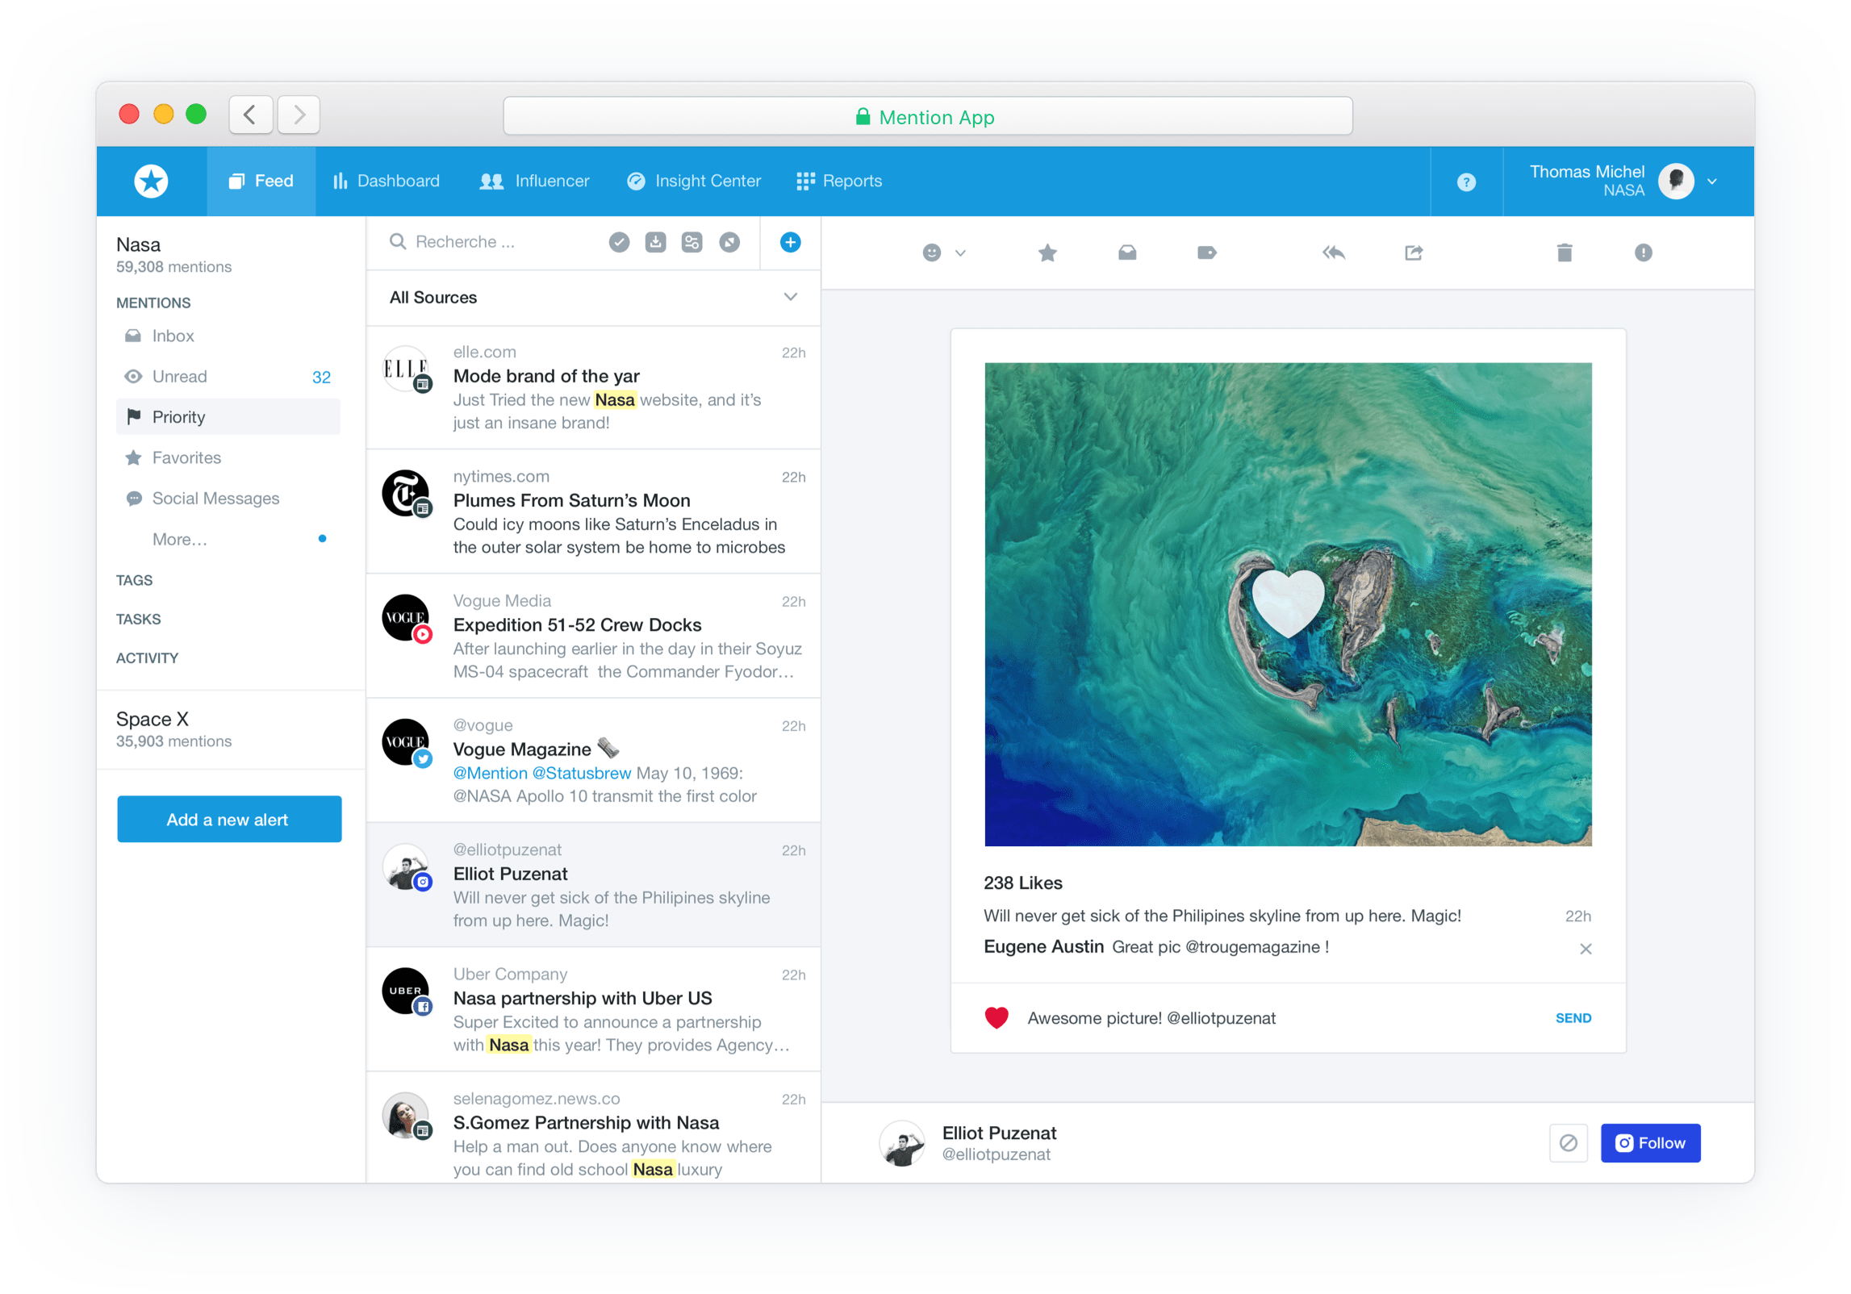The width and height of the screenshot is (1851, 1294).
Task: Click the @Statusbrew link in Vogue tweet
Action: [x=581, y=773]
